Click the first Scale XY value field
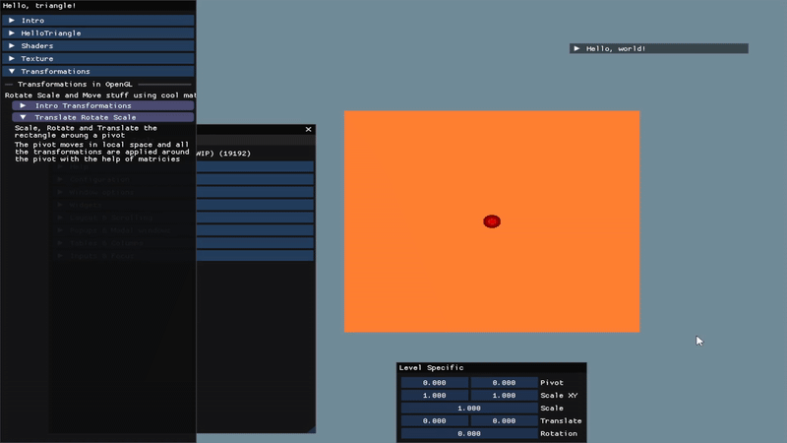The width and height of the screenshot is (787, 443). 435,396
